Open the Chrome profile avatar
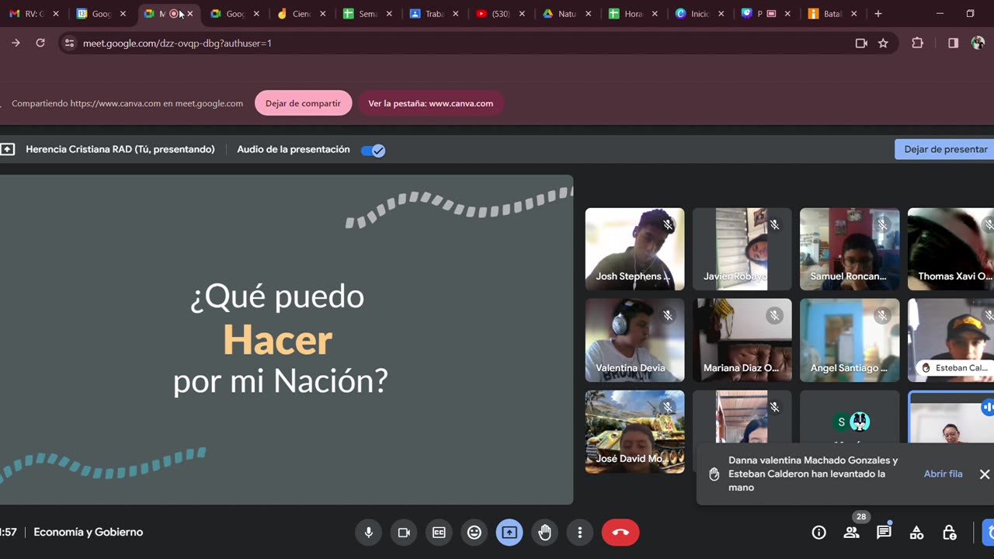Image resolution: width=994 pixels, height=559 pixels. 978,43
